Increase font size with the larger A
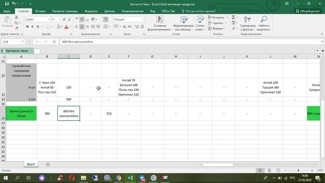Image resolution: width=325 pixels, height=183 pixels. pyautogui.click(x=64, y=19)
